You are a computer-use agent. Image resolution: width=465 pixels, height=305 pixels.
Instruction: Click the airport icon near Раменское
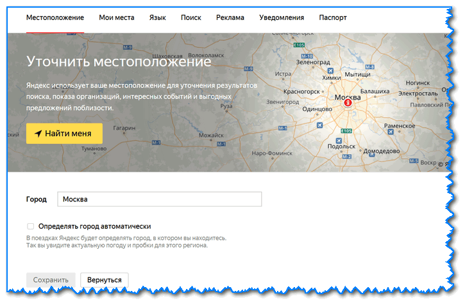(391, 132)
